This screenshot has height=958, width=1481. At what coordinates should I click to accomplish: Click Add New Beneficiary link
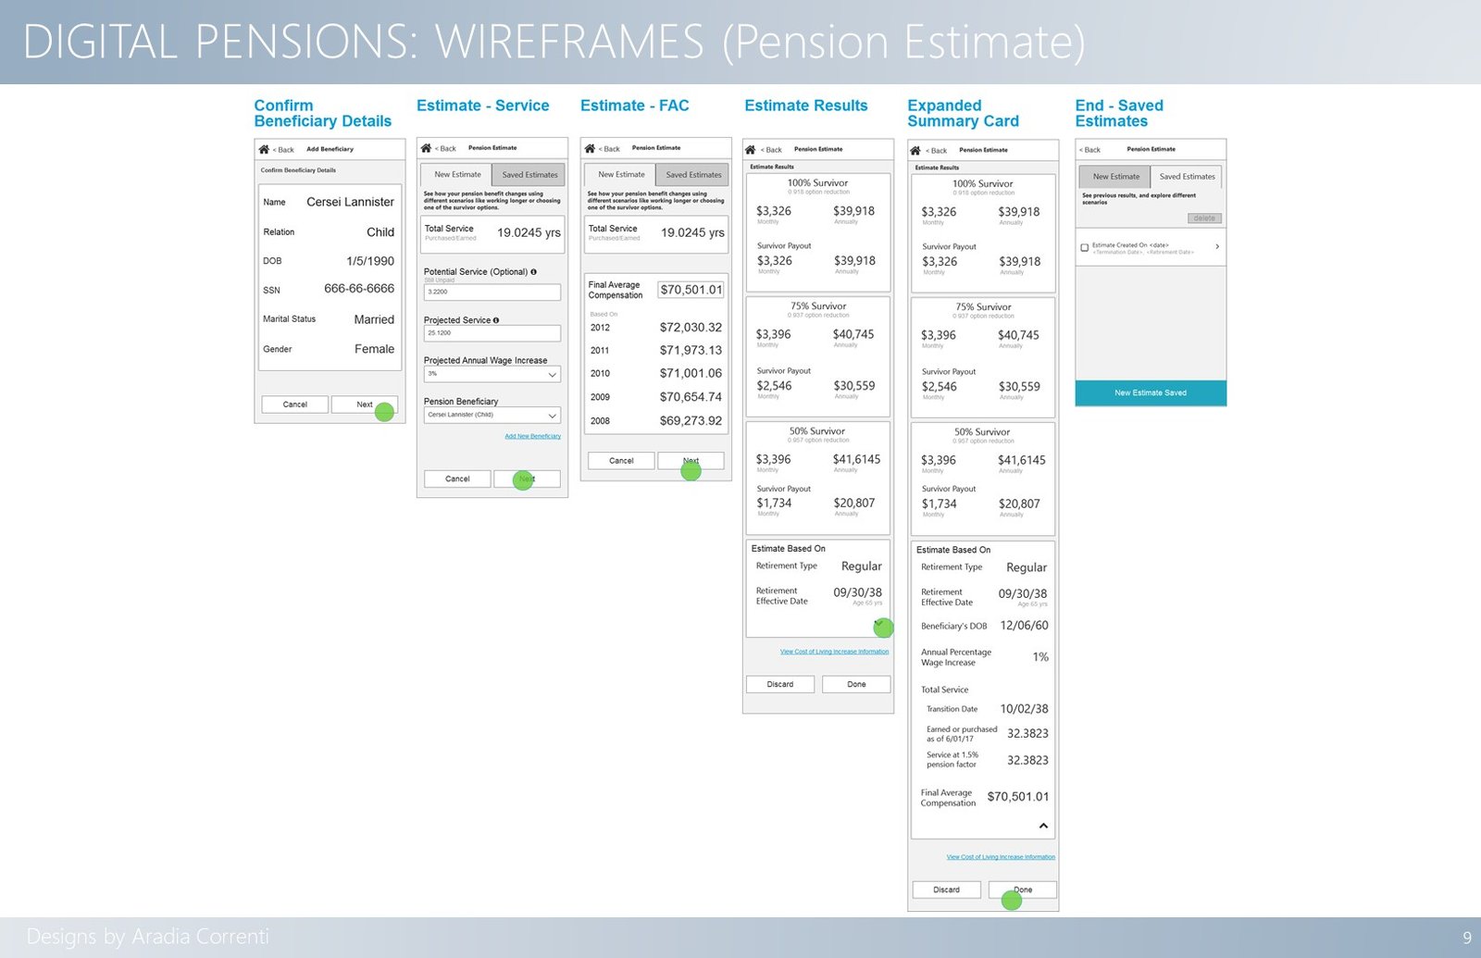[532, 436]
